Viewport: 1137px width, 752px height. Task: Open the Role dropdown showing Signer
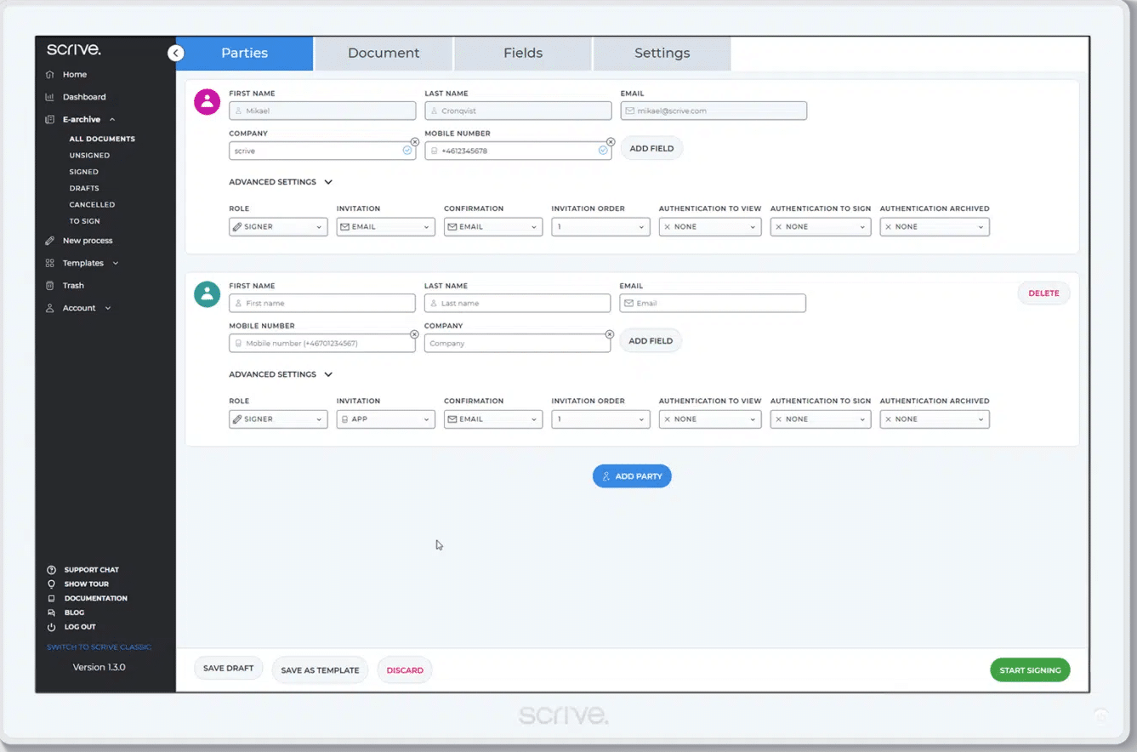(x=278, y=226)
